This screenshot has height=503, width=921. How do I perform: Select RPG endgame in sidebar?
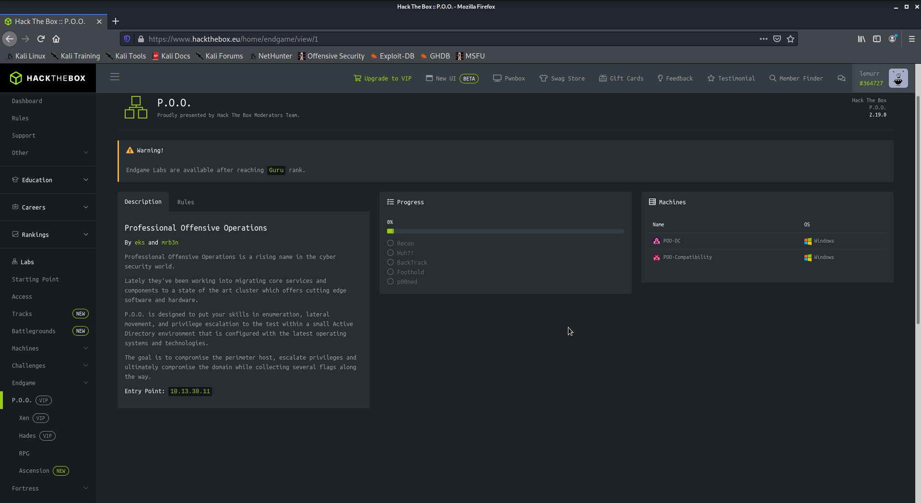[24, 454]
